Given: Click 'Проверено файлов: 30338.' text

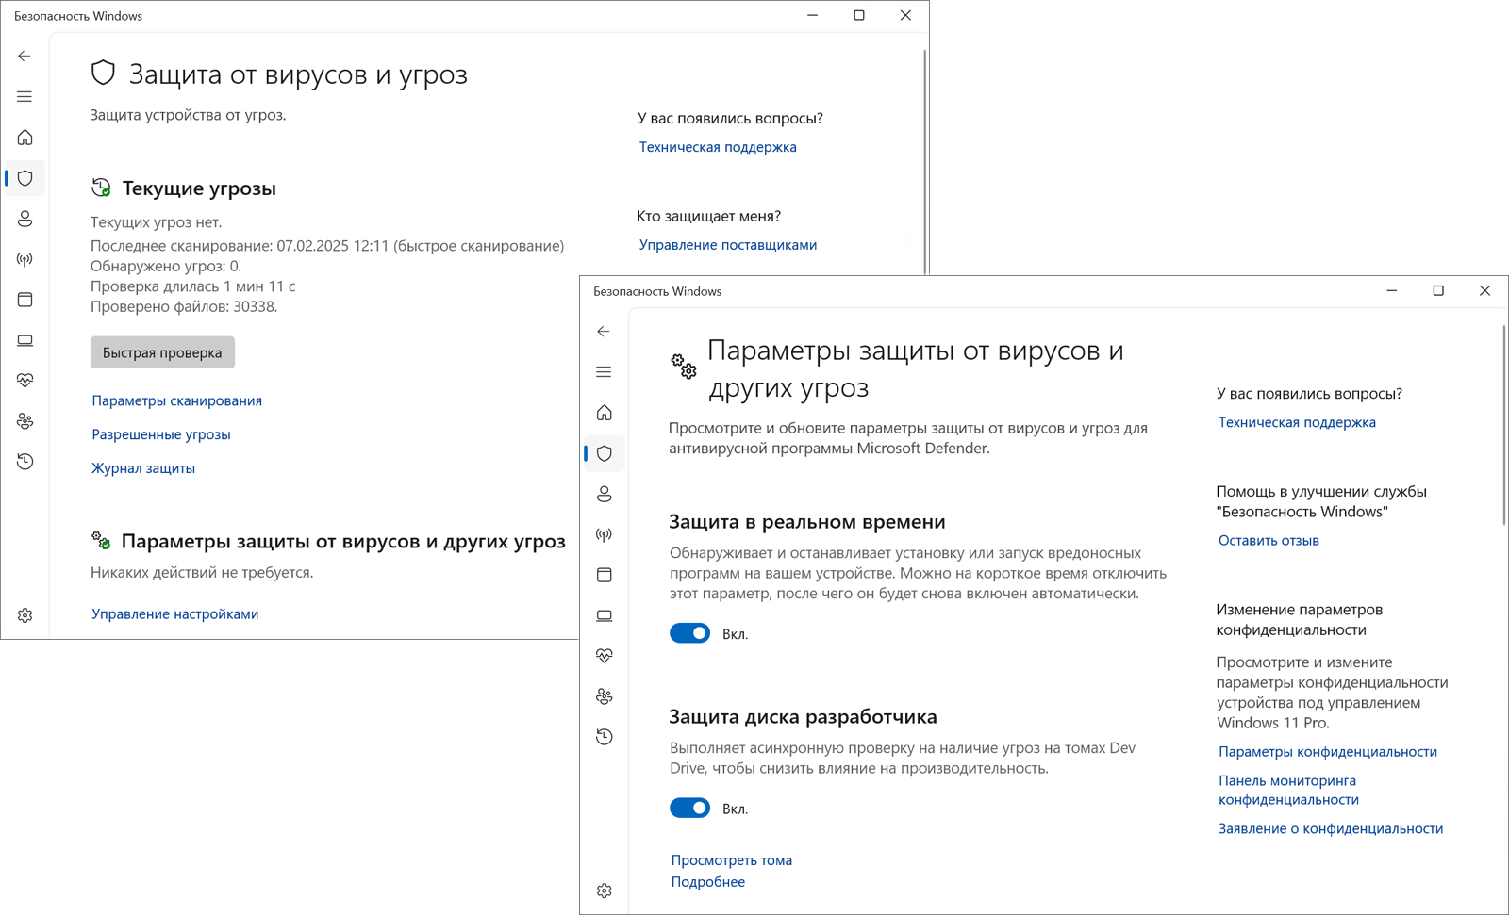Looking at the screenshot, I should [184, 306].
